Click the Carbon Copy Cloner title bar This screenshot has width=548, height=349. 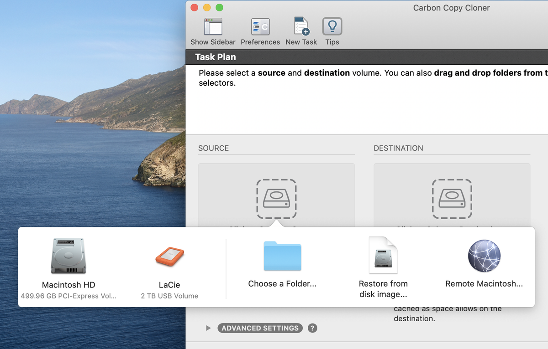coord(451,8)
